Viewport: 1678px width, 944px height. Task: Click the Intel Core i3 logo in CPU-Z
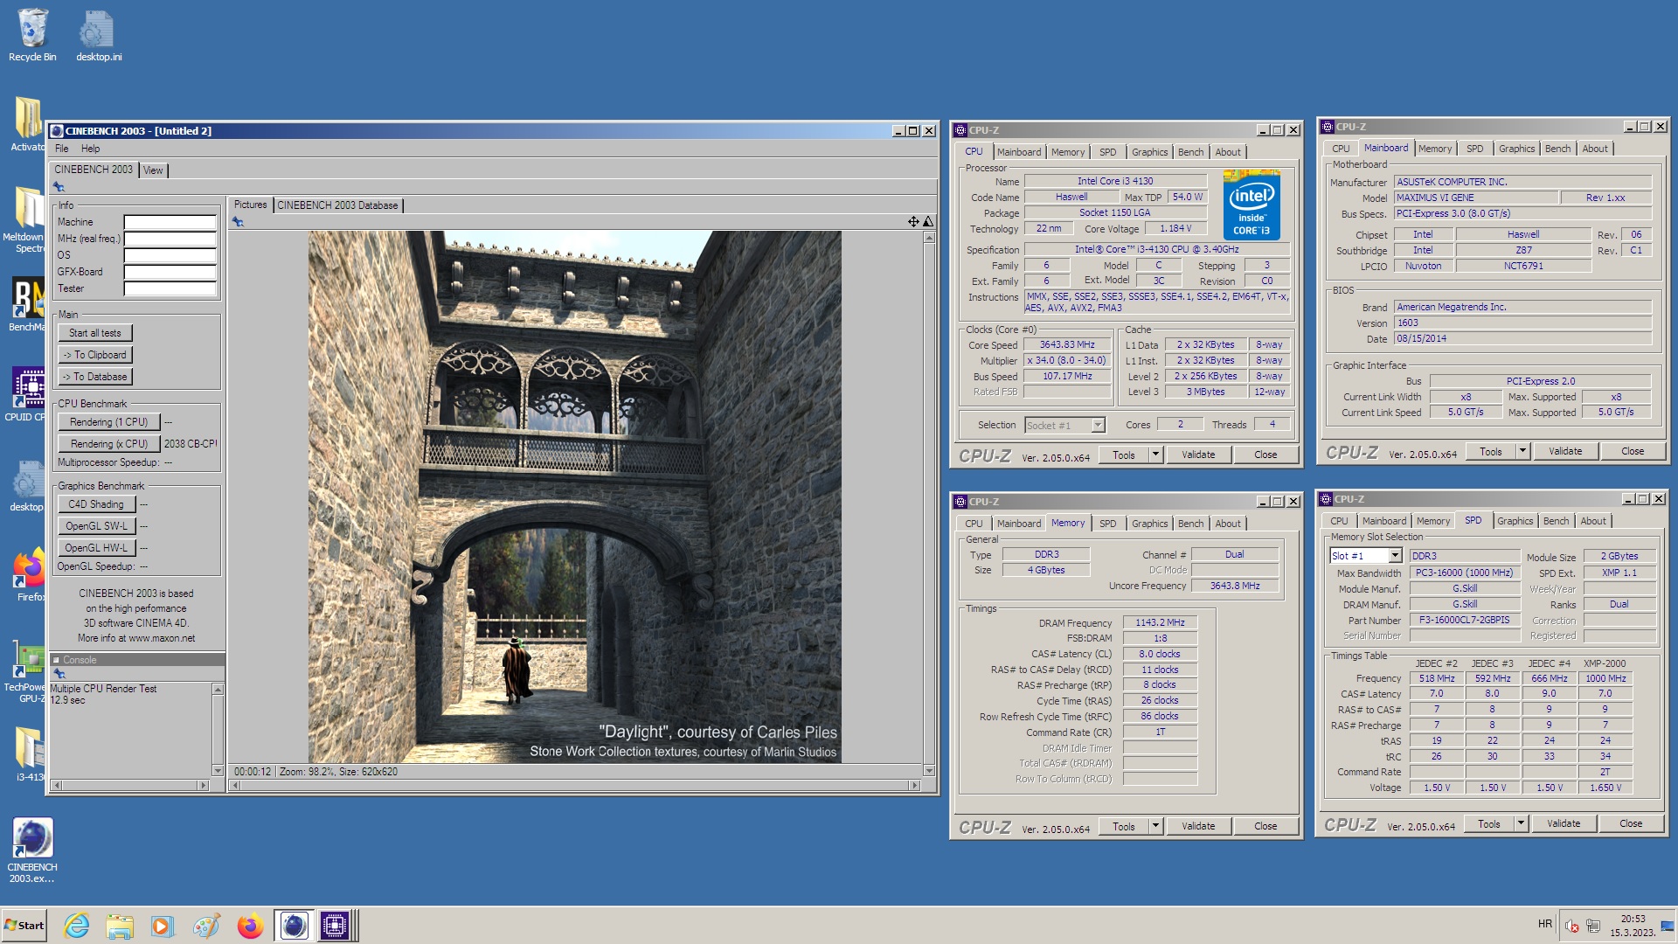(x=1252, y=205)
